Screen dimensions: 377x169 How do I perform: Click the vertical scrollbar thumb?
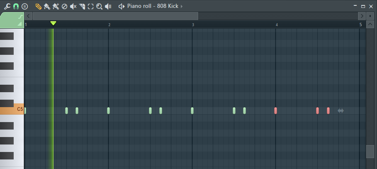370,152
